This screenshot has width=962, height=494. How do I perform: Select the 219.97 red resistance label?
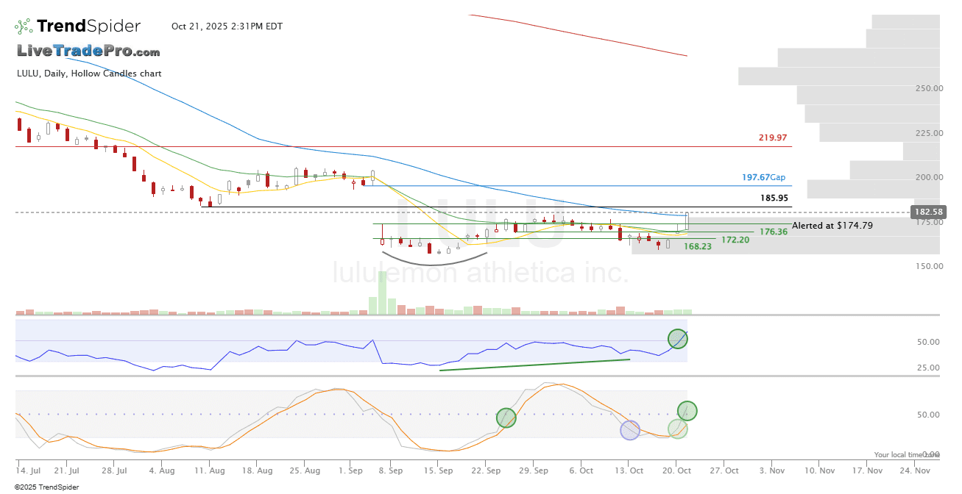click(773, 137)
